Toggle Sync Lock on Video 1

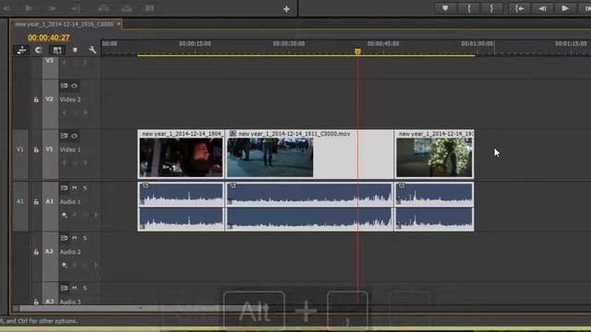[64, 136]
